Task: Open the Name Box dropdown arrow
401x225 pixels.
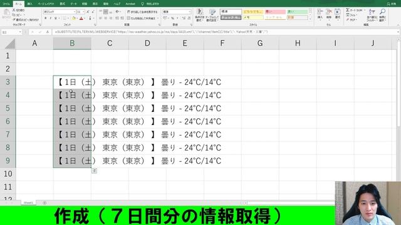Action: (x=20, y=32)
